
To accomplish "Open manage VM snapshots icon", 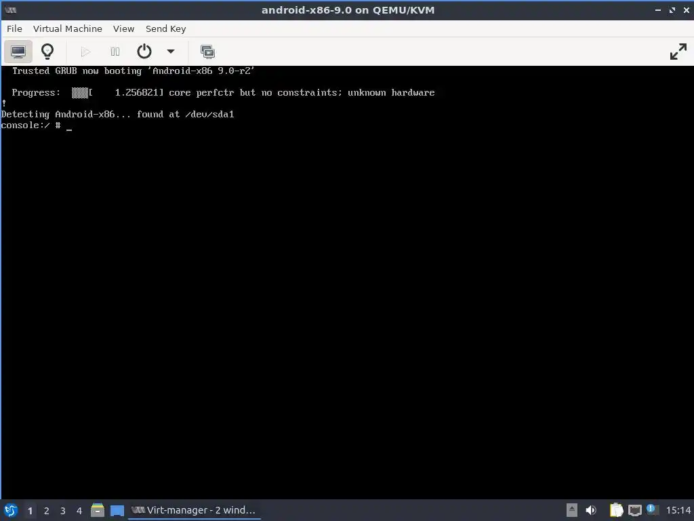I will (x=207, y=52).
